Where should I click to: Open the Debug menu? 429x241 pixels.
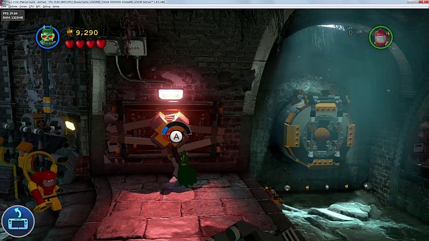tap(47, 6)
